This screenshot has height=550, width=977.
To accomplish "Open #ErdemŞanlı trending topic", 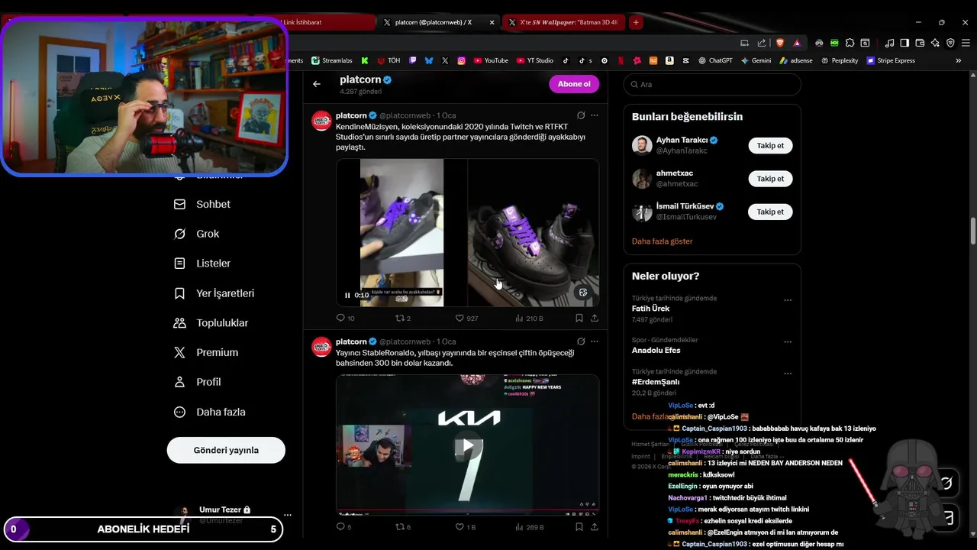I will point(656,382).
